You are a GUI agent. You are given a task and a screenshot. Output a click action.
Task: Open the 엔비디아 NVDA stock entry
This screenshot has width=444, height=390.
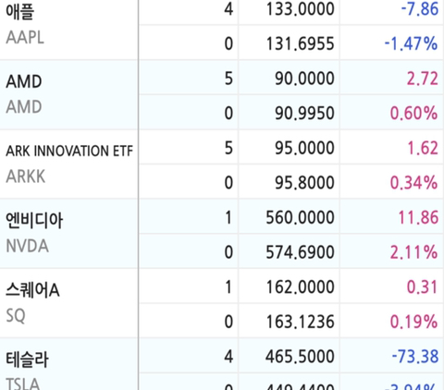pyautogui.click(x=69, y=234)
